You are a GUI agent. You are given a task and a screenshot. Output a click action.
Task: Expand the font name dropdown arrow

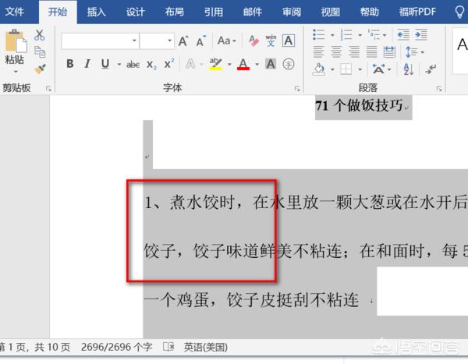(x=134, y=41)
